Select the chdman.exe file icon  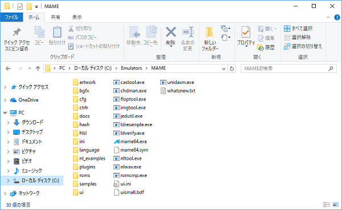(116, 91)
